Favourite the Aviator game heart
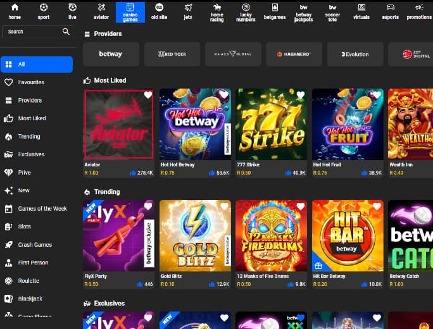The width and height of the screenshot is (433, 329). click(x=148, y=95)
